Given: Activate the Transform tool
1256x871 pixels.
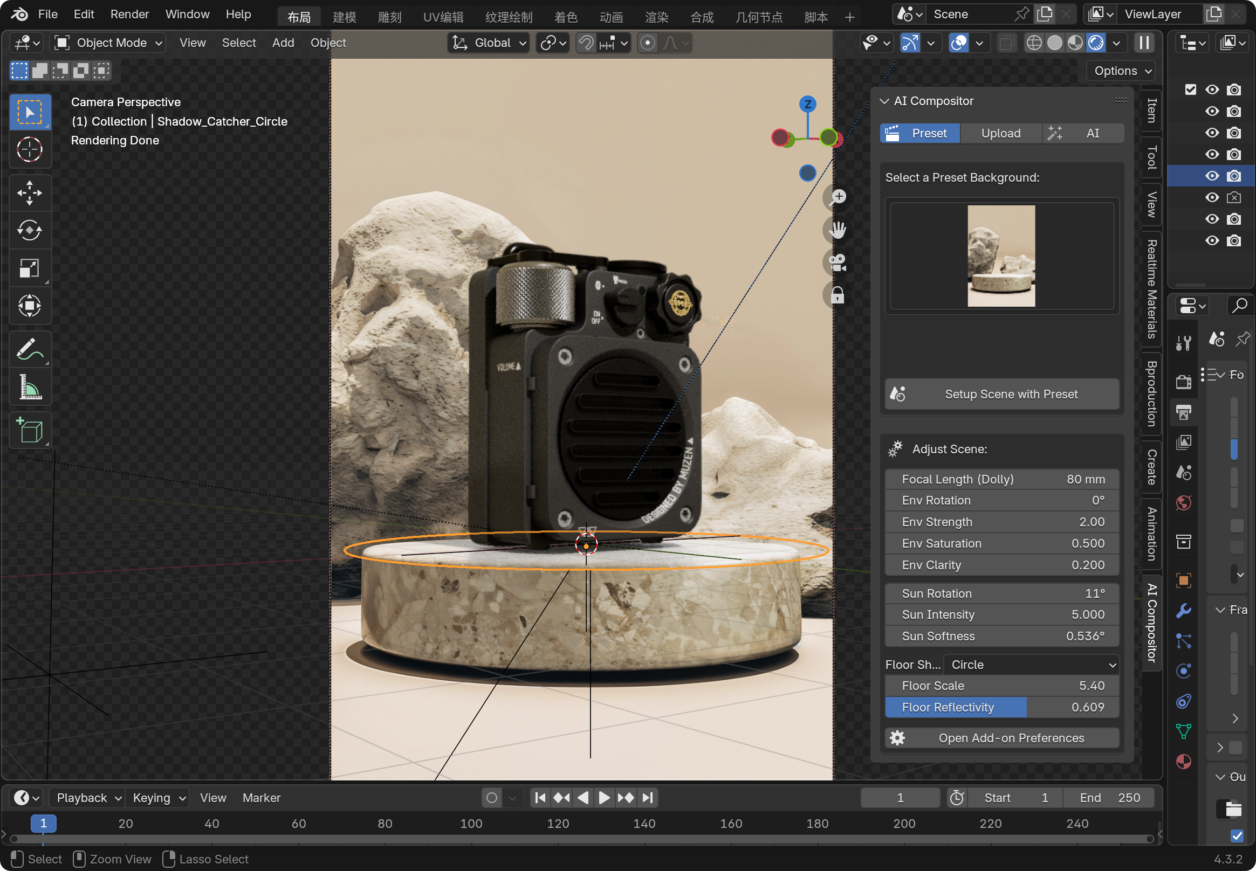Looking at the screenshot, I should pos(30,306).
